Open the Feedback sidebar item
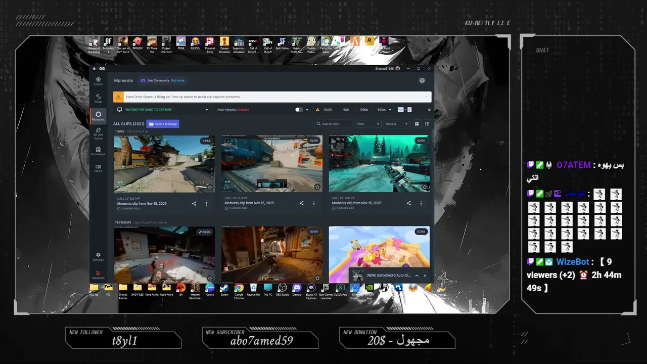The width and height of the screenshot is (647, 364). pos(98,275)
